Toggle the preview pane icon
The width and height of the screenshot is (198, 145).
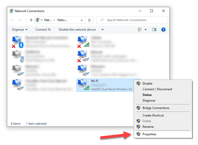click(x=154, y=30)
